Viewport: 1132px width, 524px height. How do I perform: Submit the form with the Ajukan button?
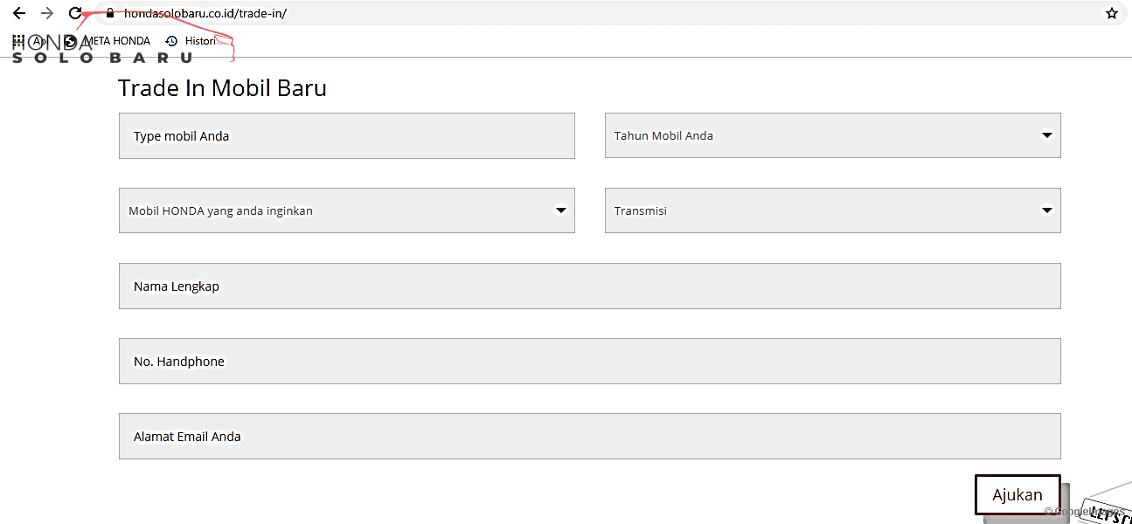pyautogui.click(x=1017, y=495)
